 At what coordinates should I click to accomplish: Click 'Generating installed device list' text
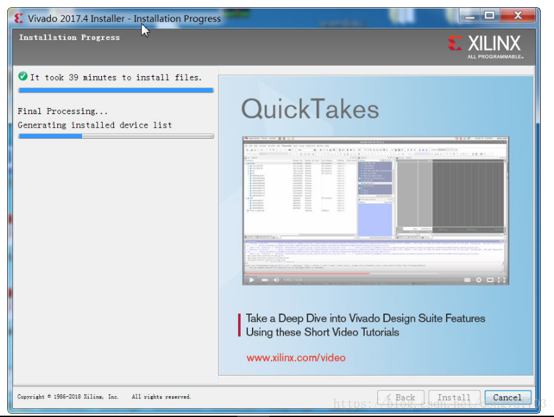[95, 125]
